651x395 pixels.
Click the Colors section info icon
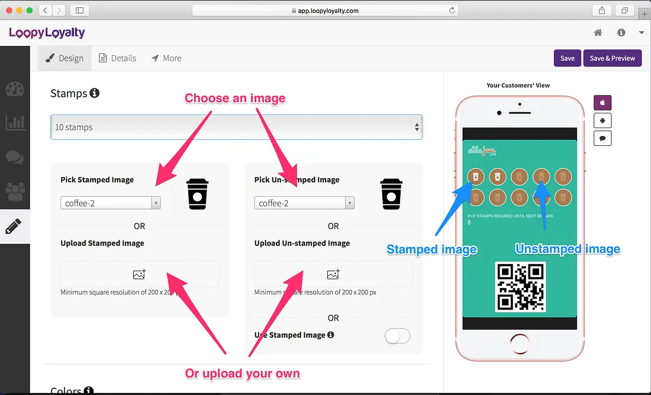tap(88, 390)
